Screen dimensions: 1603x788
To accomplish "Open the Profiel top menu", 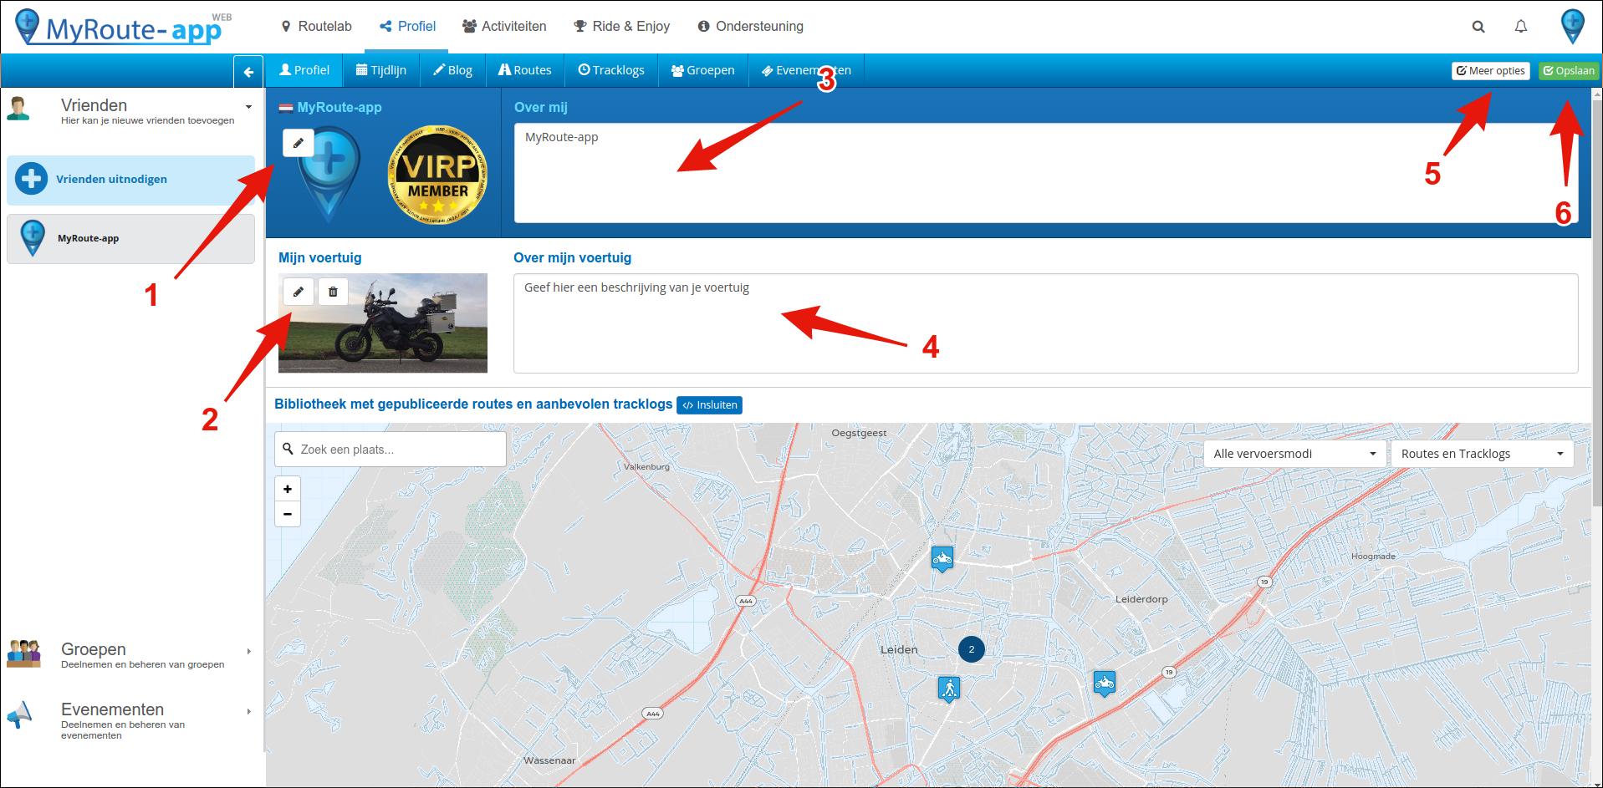I will (408, 27).
